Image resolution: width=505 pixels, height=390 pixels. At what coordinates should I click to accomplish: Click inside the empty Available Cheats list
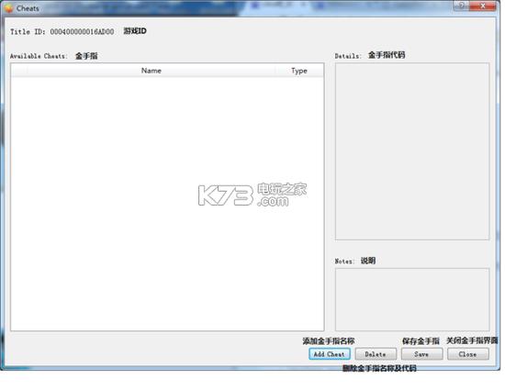click(167, 204)
